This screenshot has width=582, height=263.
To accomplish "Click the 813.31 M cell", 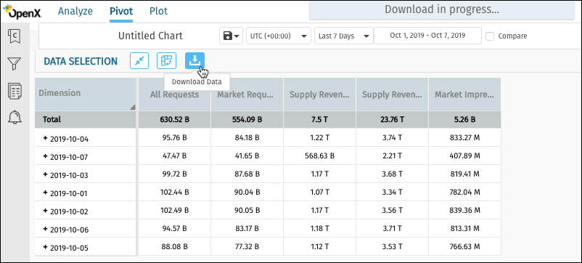I will pyautogui.click(x=464, y=228).
